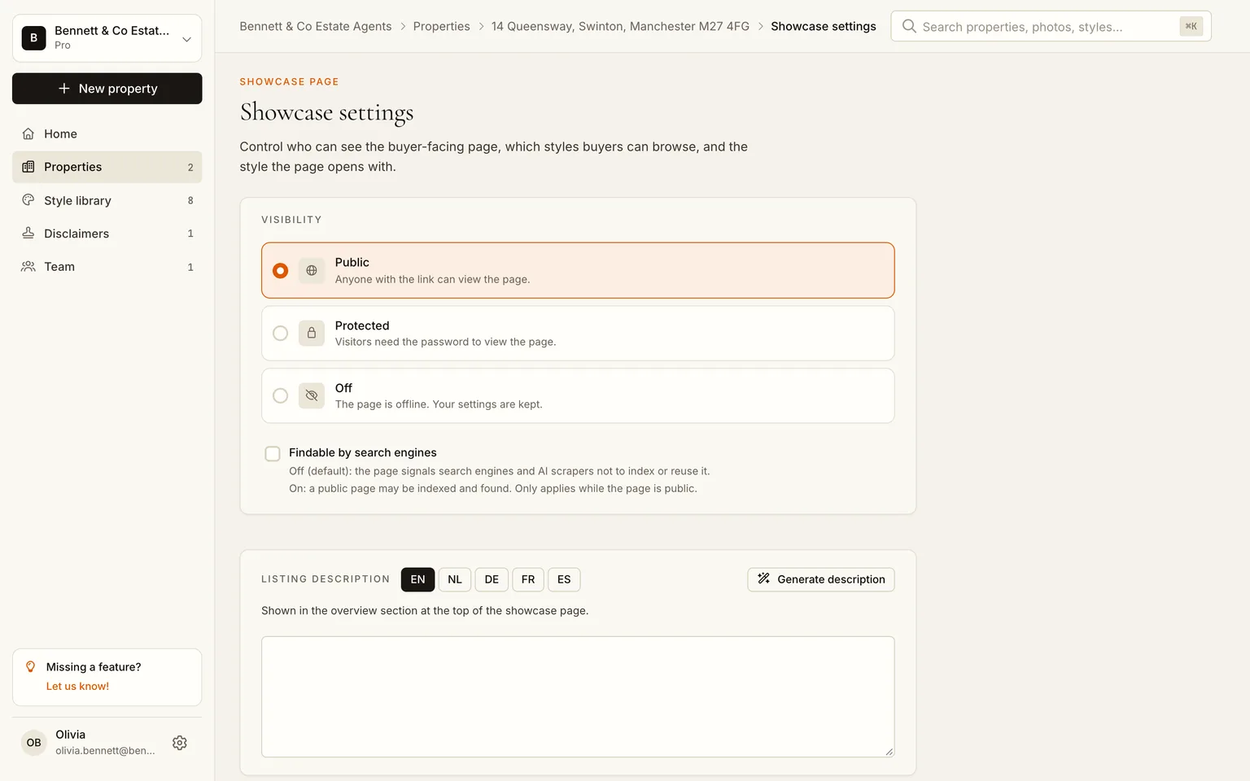The width and height of the screenshot is (1250, 781).
Task: Select the Off visibility radio button
Action: (x=280, y=396)
